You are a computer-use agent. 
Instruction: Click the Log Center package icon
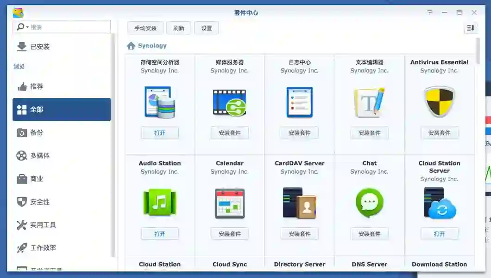299,103
